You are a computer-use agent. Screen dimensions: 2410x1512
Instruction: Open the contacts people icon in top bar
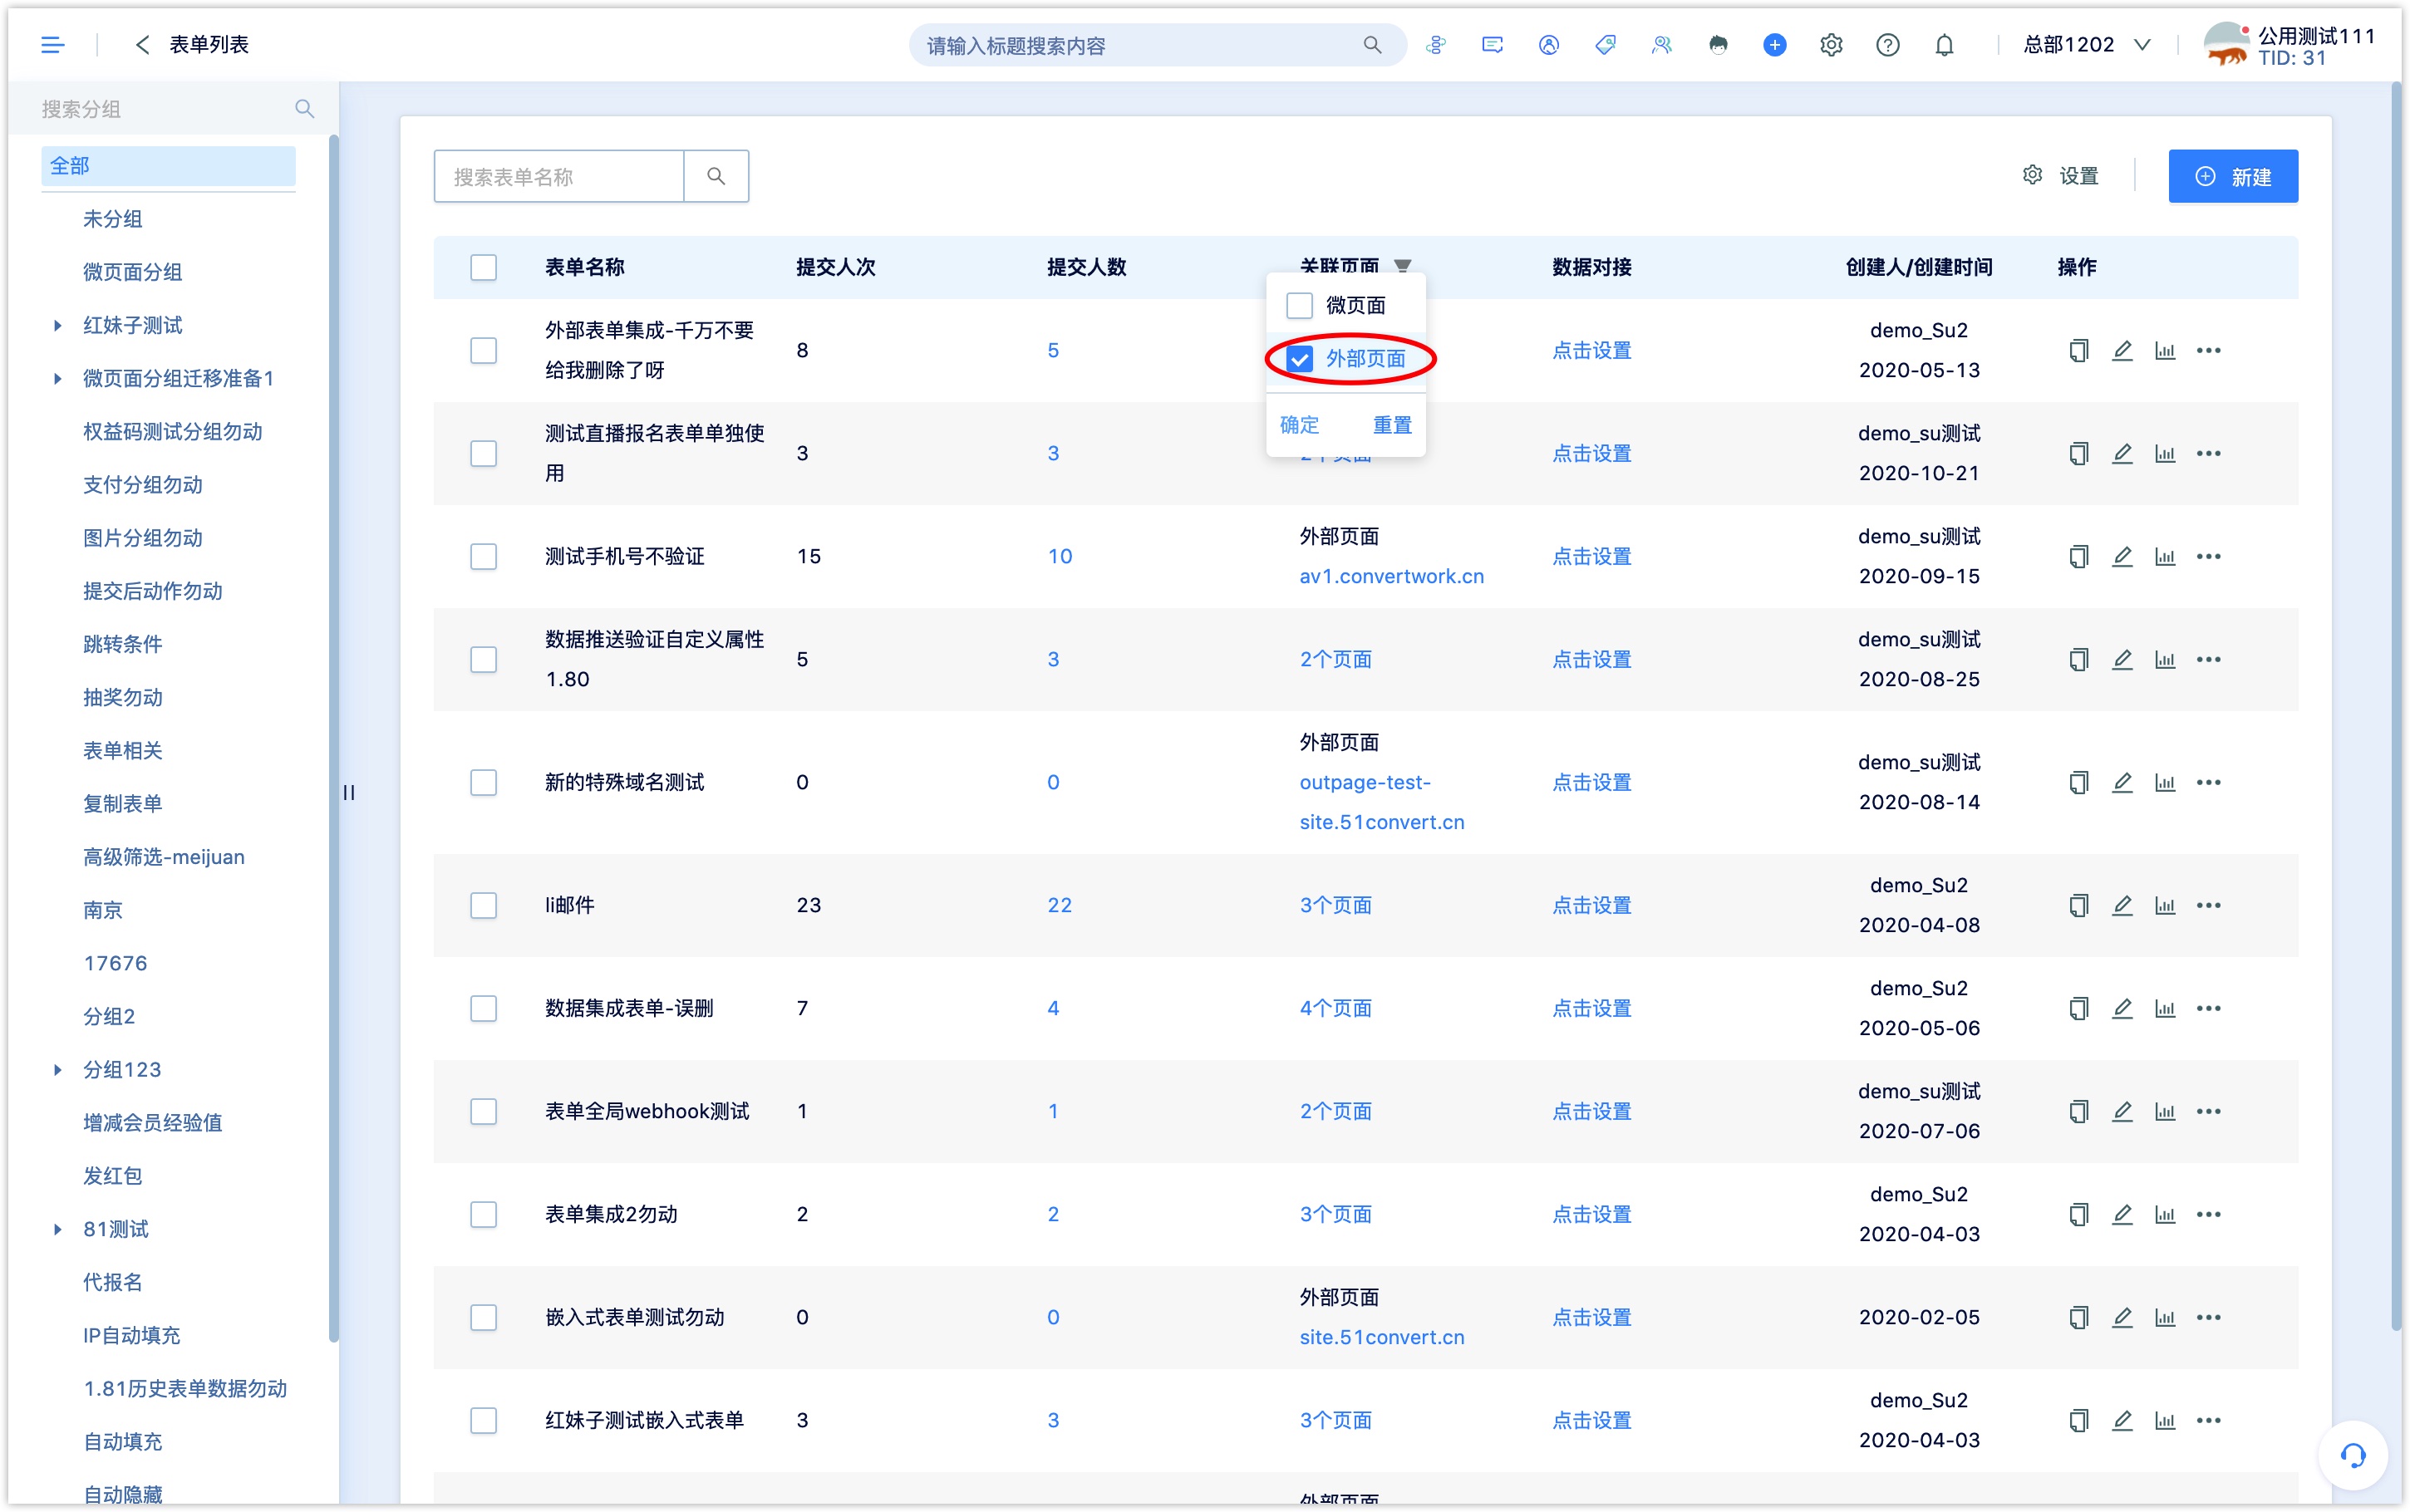1661,45
